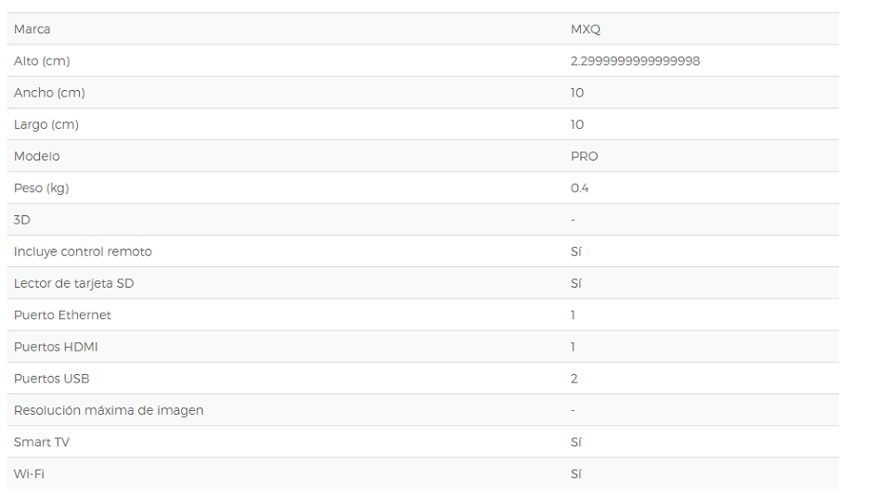Select the PRO model value
The image size is (891, 502).
coord(584,156)
